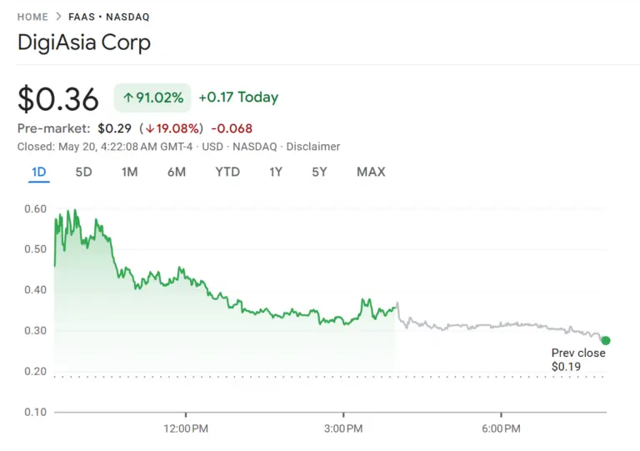Click the HOME breadcrumb link

pos(33,17)
